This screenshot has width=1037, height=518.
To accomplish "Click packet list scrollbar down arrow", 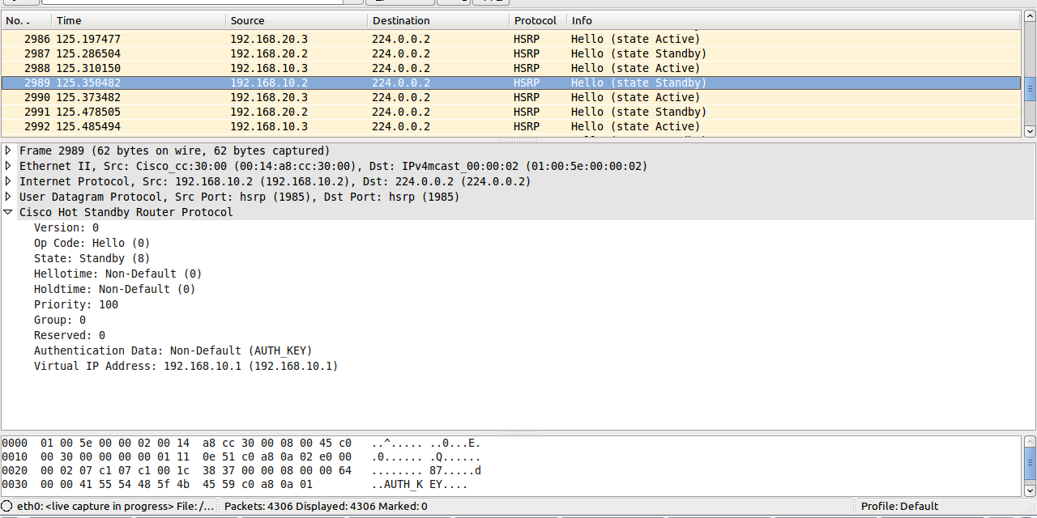I will click(x=1030, y=130).
